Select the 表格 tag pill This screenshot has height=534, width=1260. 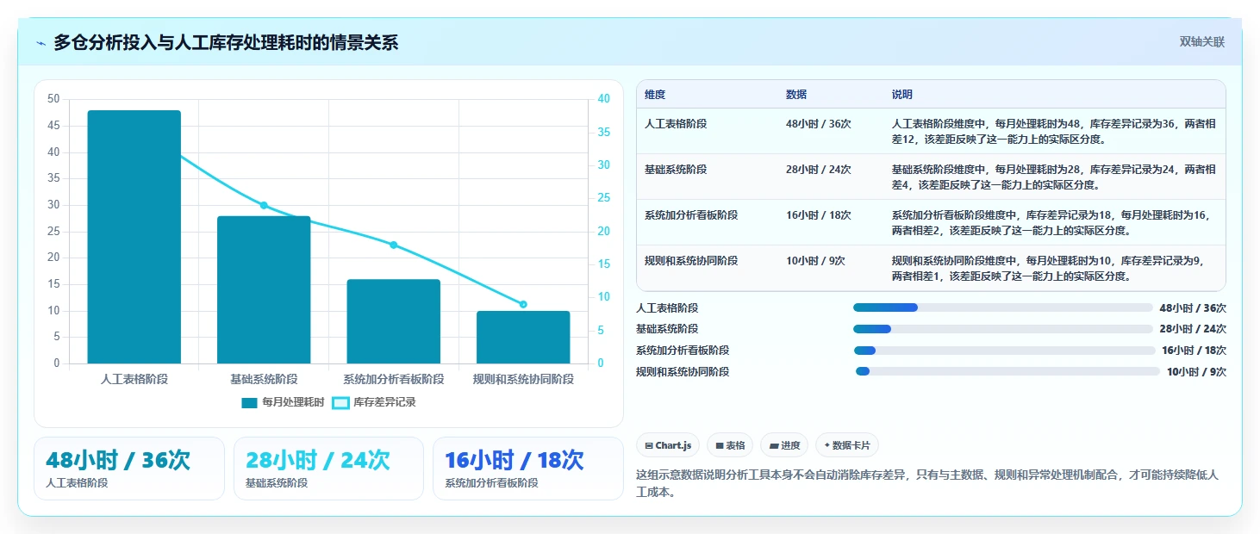pos(730,445)
